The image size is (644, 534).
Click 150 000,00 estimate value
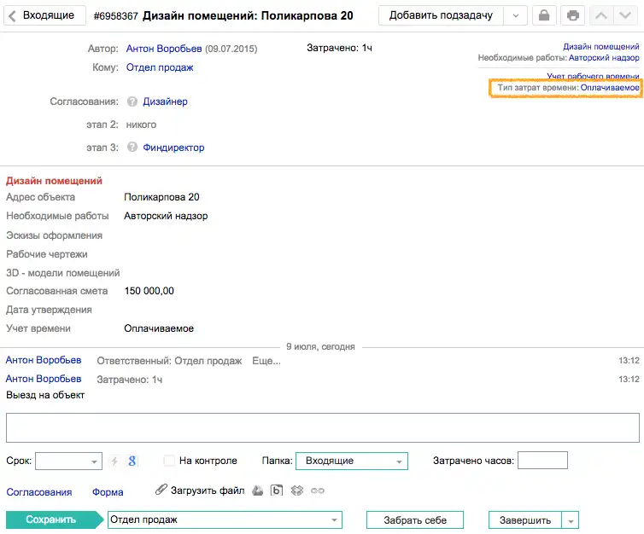point(149,291)
